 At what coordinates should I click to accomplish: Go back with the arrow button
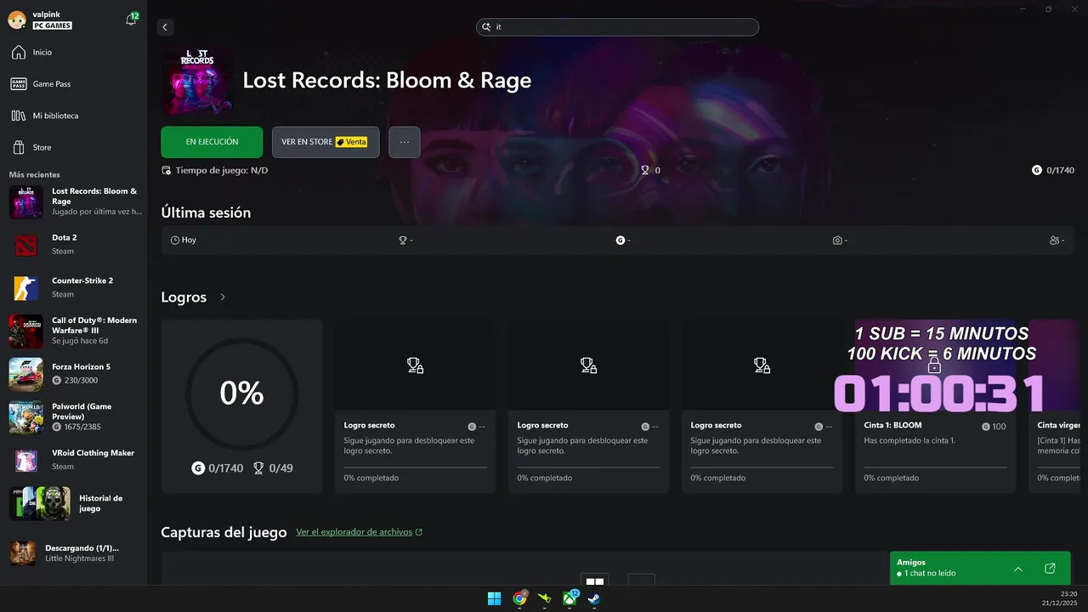[165, 27]
